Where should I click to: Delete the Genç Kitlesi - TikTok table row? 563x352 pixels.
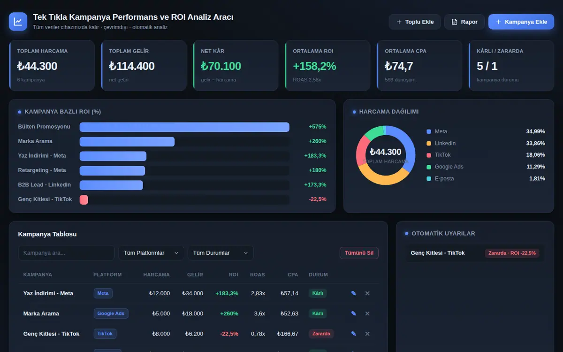[x=367, y=334]
